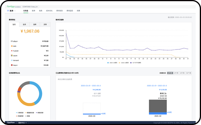Image resolution: width=201 pixels, height=125 pixels.
Task: Open the 成本优化 tab
Action: tap(49, 11)
